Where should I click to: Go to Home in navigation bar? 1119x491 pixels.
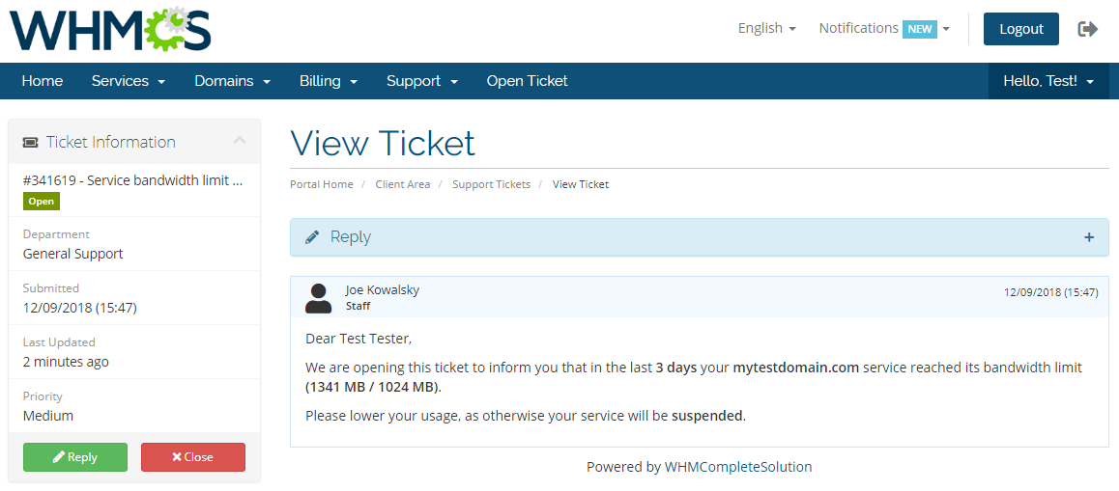[x=43, y=81]
